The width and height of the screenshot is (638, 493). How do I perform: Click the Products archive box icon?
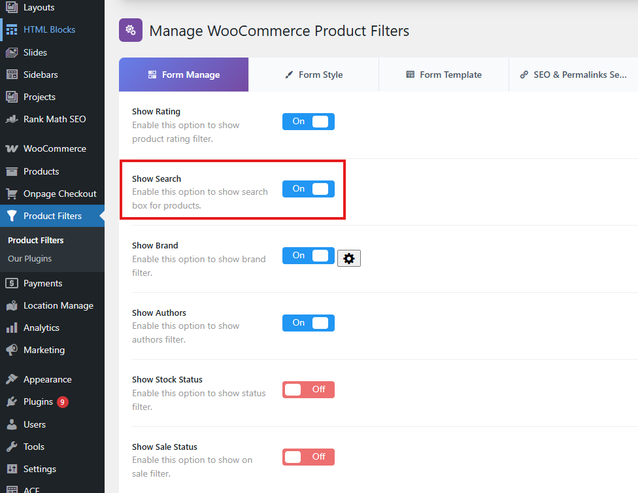tap(12, 171)
